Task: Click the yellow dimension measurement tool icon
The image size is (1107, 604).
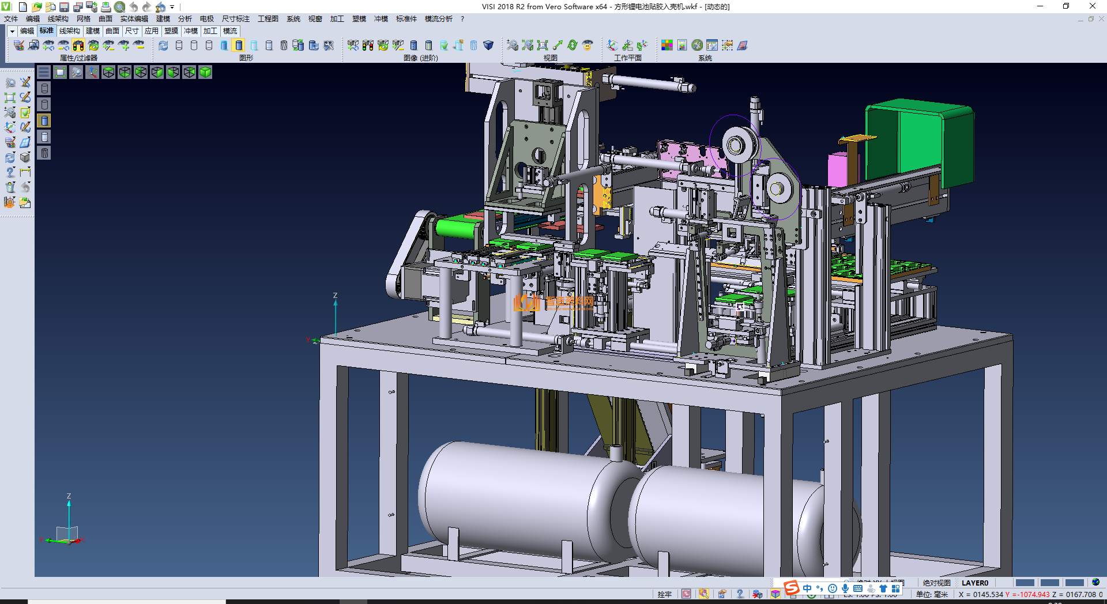Action: (25, 172)
